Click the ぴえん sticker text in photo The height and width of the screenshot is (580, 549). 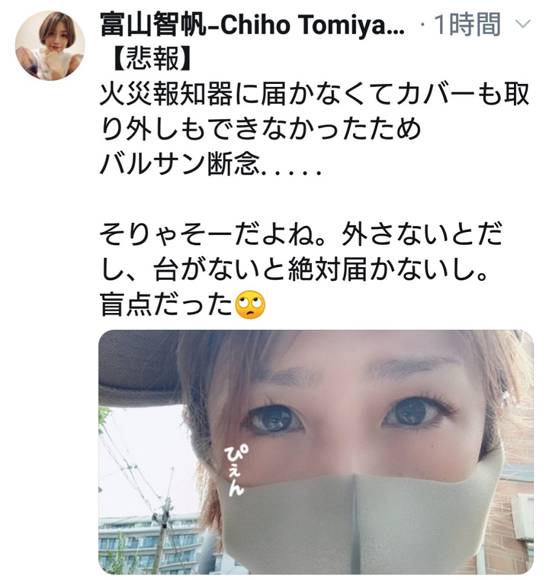[235, 469]
